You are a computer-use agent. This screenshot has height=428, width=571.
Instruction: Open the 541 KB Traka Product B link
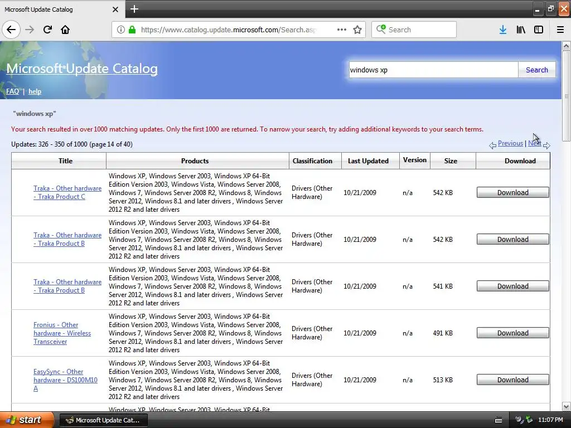click(x=67, y=286)
